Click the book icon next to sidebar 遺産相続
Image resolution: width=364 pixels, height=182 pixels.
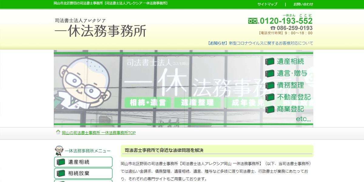60,162
